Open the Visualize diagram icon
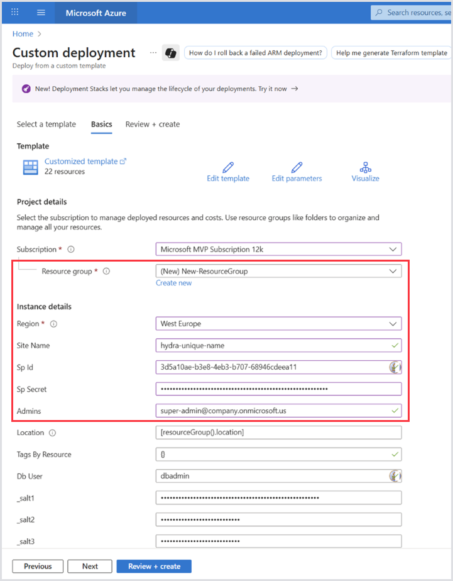This screenshot has height=581, width=453. (366, 167)
